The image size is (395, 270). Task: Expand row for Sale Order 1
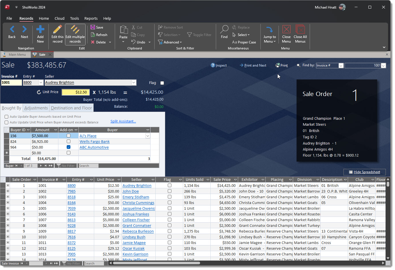tap(8, 185)
